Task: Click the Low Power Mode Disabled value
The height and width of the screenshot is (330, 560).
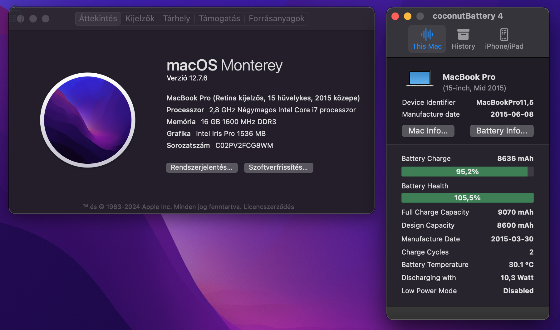Action: [x=518, y=291]
